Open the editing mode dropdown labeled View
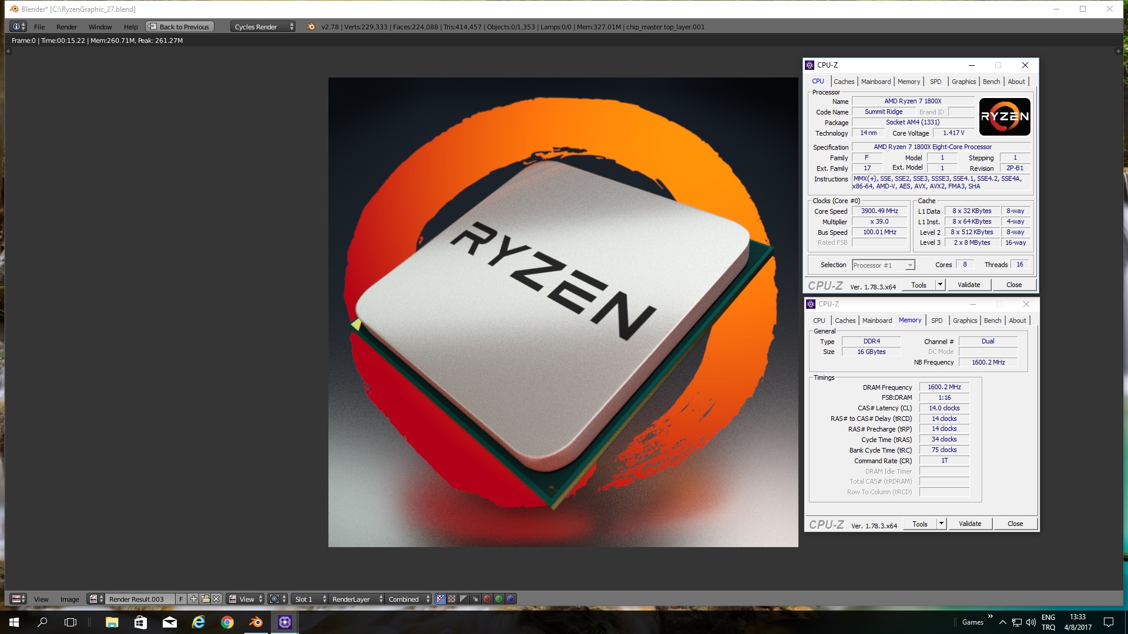This screenshot has width=1128, height=634. tap(246, 599)
